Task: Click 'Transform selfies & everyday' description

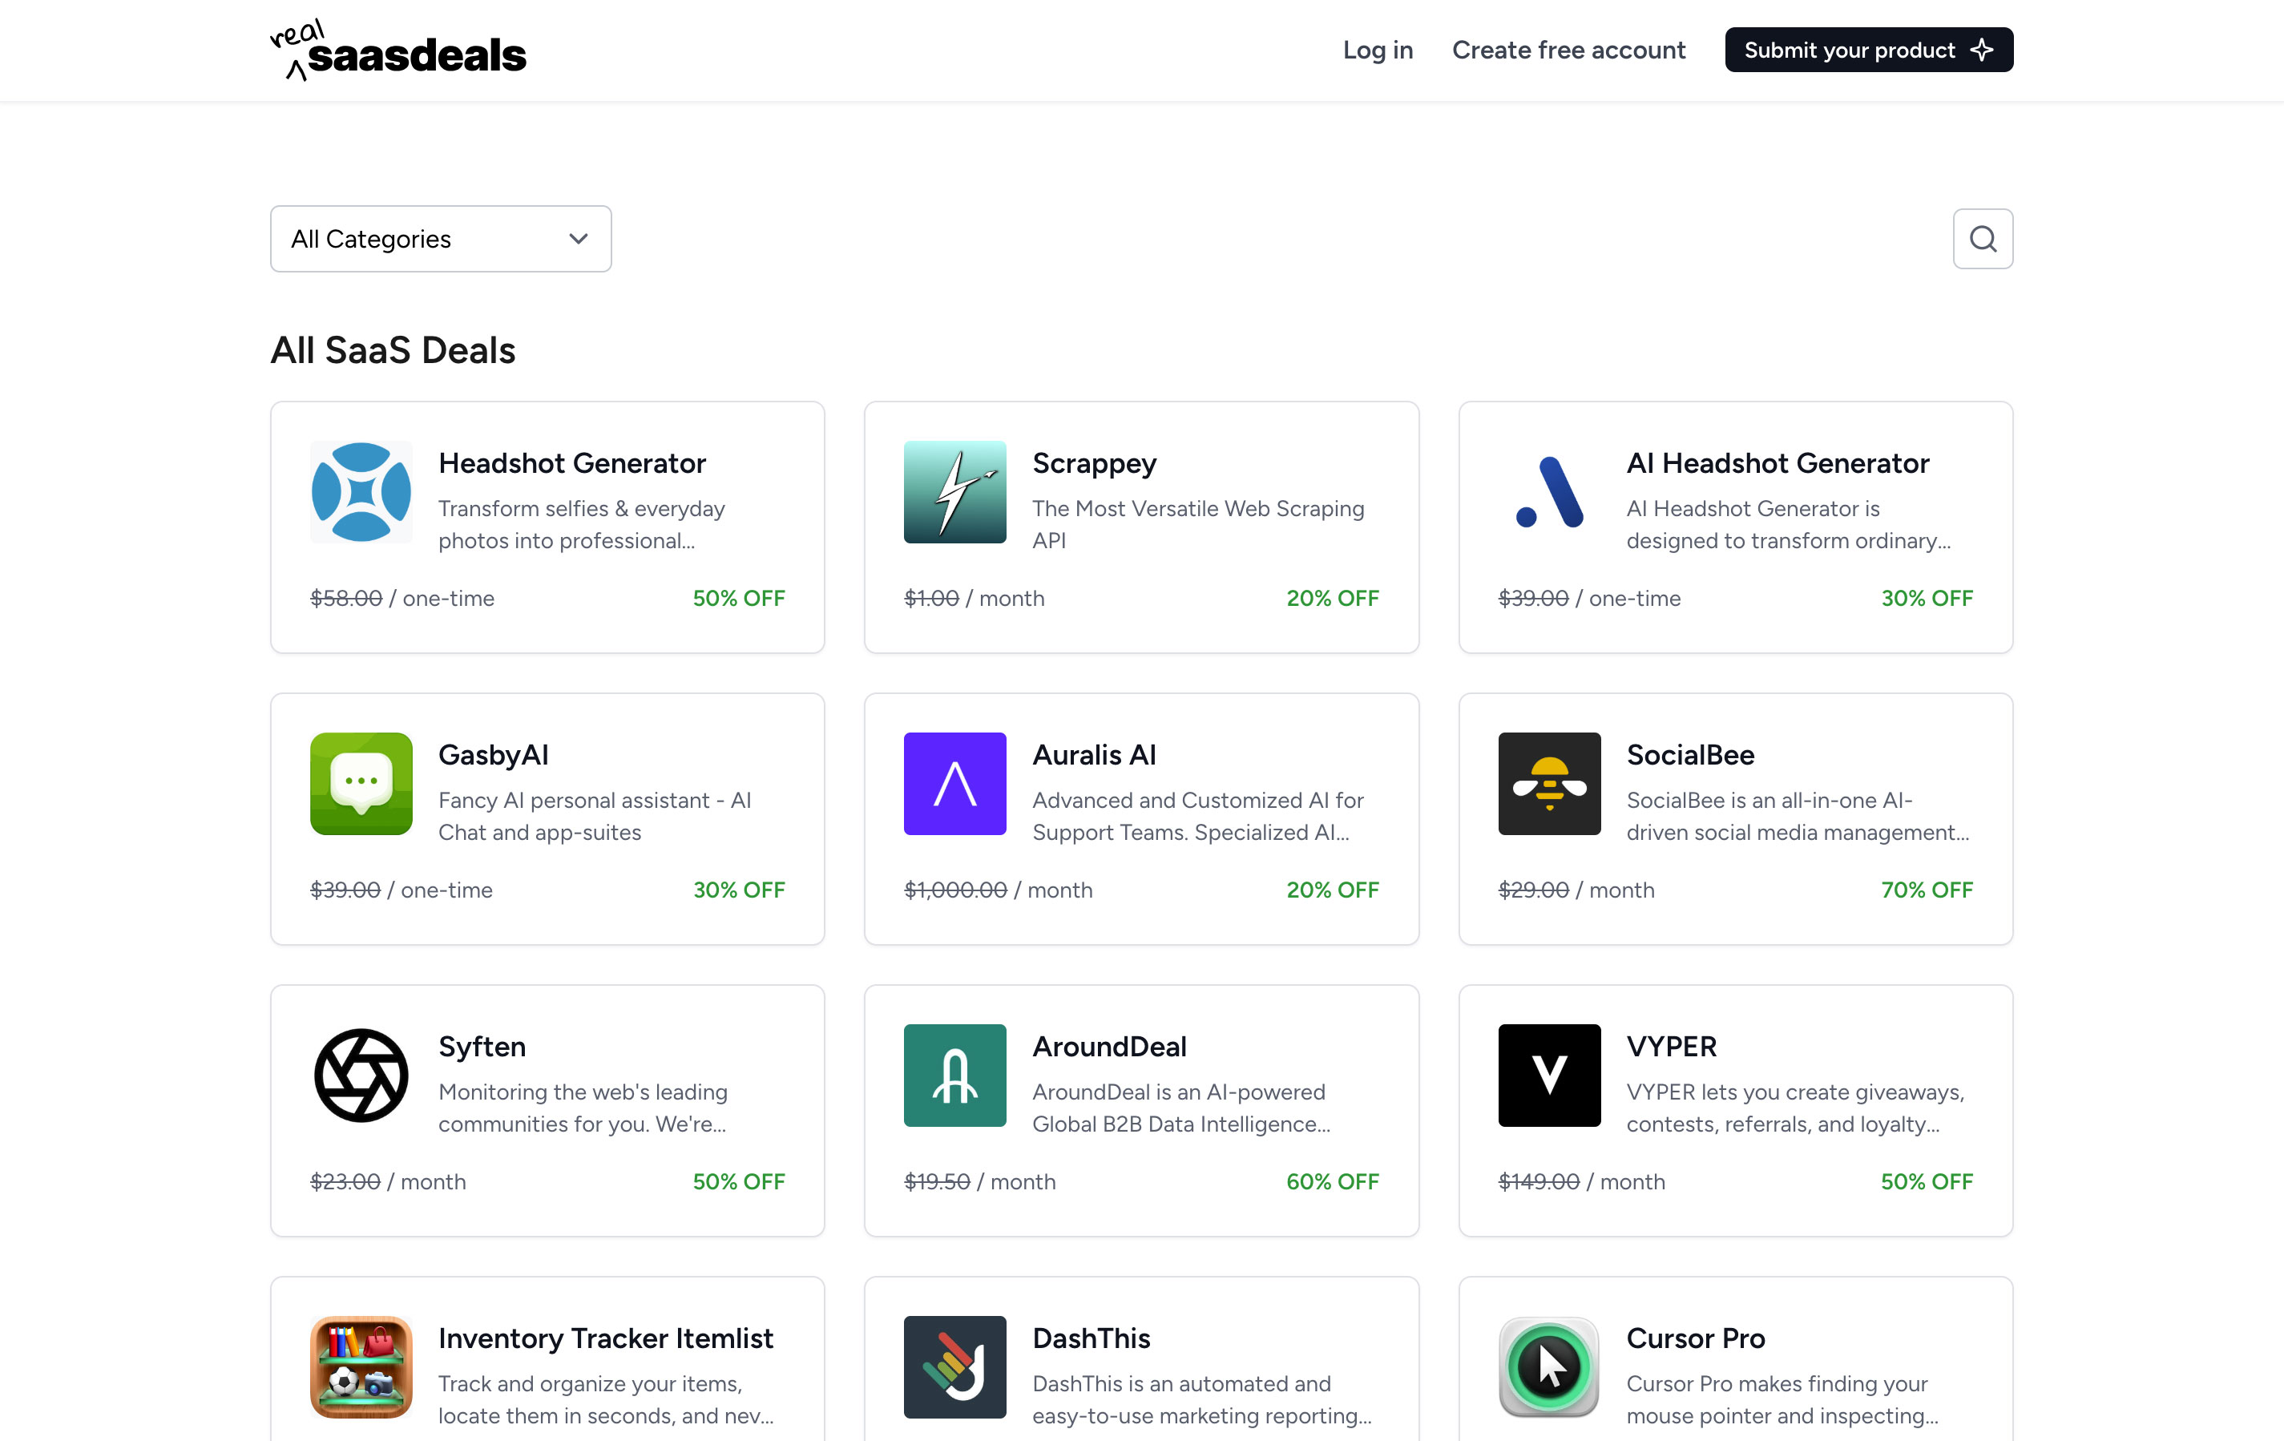Action: [582, 525]
